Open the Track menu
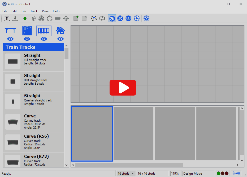This screenshot has width=247, height=177. click(34, 11)
